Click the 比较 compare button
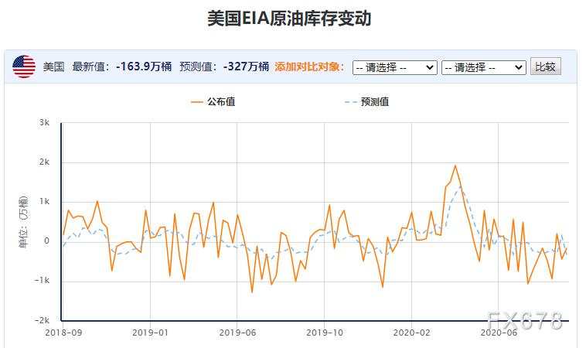Viewport: 586px width, 348px height. pos(545,67)
